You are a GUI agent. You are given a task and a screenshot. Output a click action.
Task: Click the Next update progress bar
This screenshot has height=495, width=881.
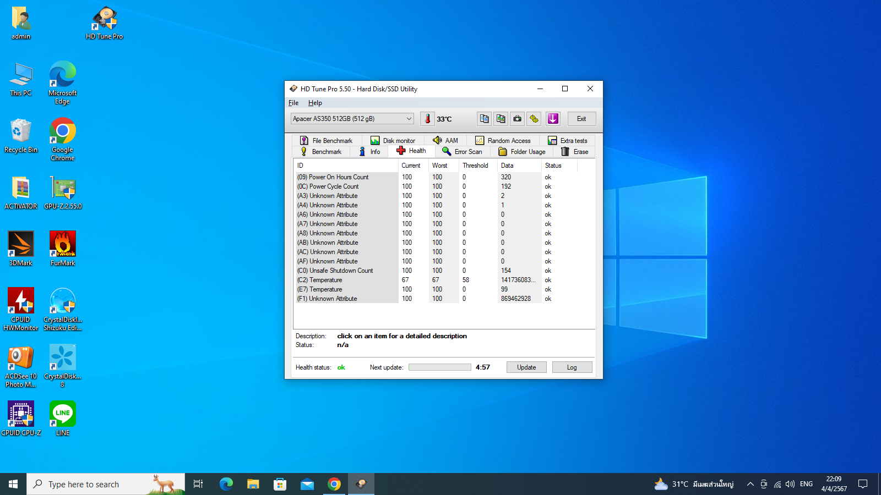pos(440,367)
